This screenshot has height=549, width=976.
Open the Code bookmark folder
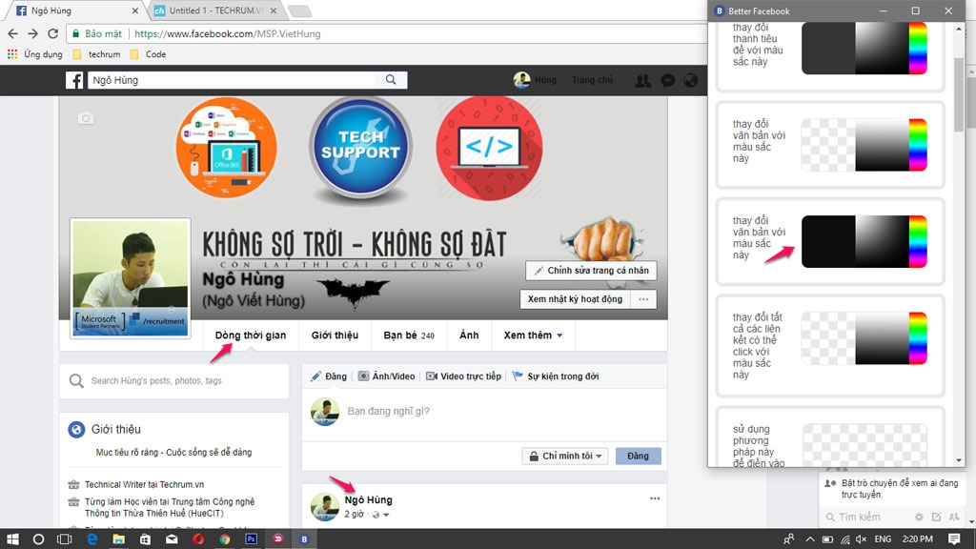(x=148, y=54)
